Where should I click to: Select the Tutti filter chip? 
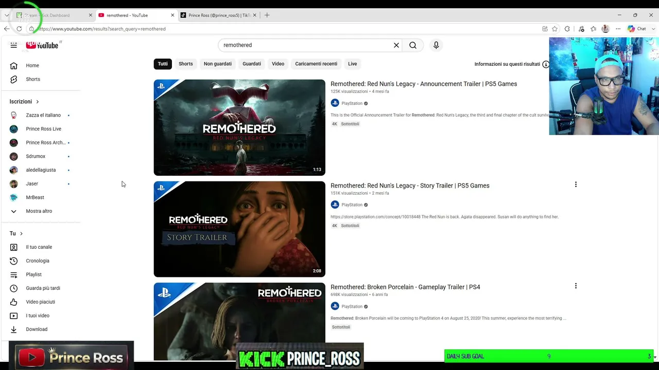click(x=163, y=64)
